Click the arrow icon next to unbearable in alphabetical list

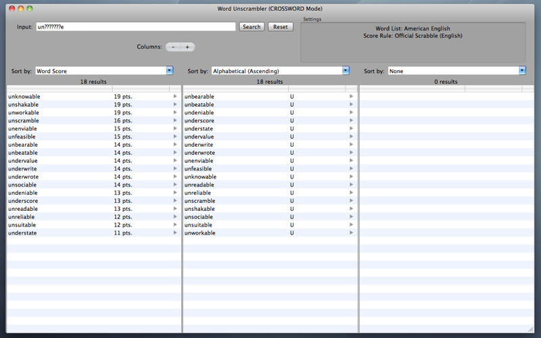tap(351, 96)
